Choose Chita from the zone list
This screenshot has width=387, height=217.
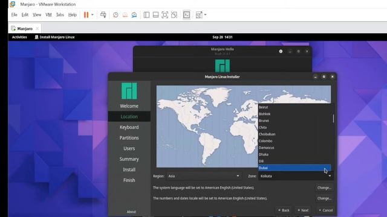[x=294, y=127]
